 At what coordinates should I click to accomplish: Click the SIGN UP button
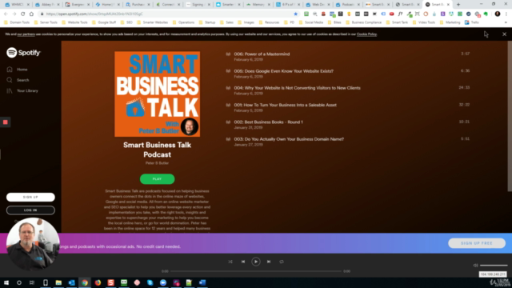pyautogui.click(x=30, y=198)
